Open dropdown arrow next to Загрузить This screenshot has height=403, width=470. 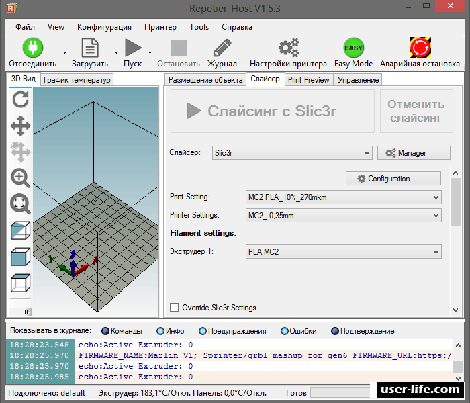pyautogui.click(x=116, y=53)
